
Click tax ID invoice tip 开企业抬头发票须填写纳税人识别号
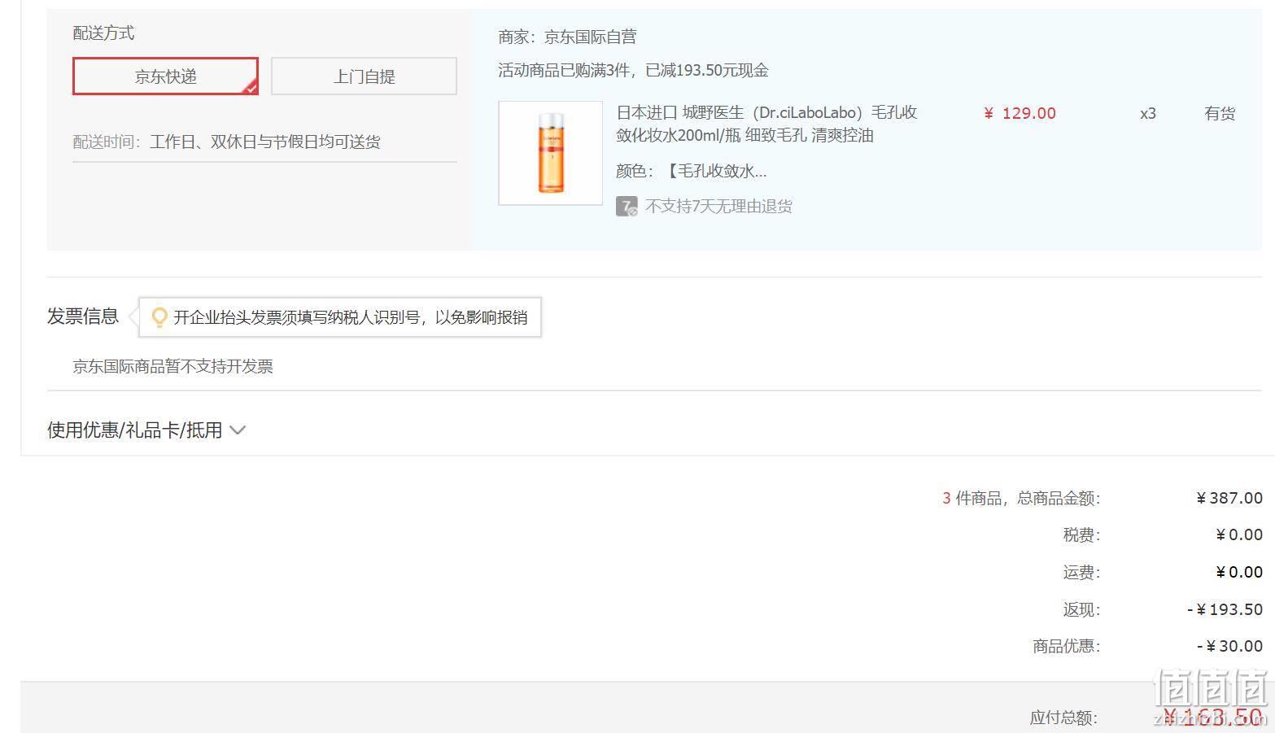coord(351,317)
